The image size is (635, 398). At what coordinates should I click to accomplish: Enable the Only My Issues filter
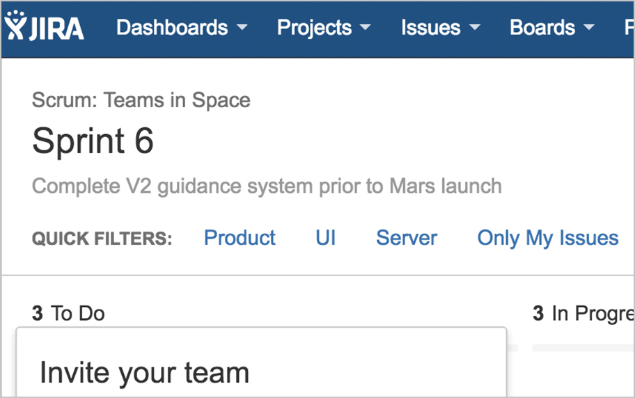548,238
